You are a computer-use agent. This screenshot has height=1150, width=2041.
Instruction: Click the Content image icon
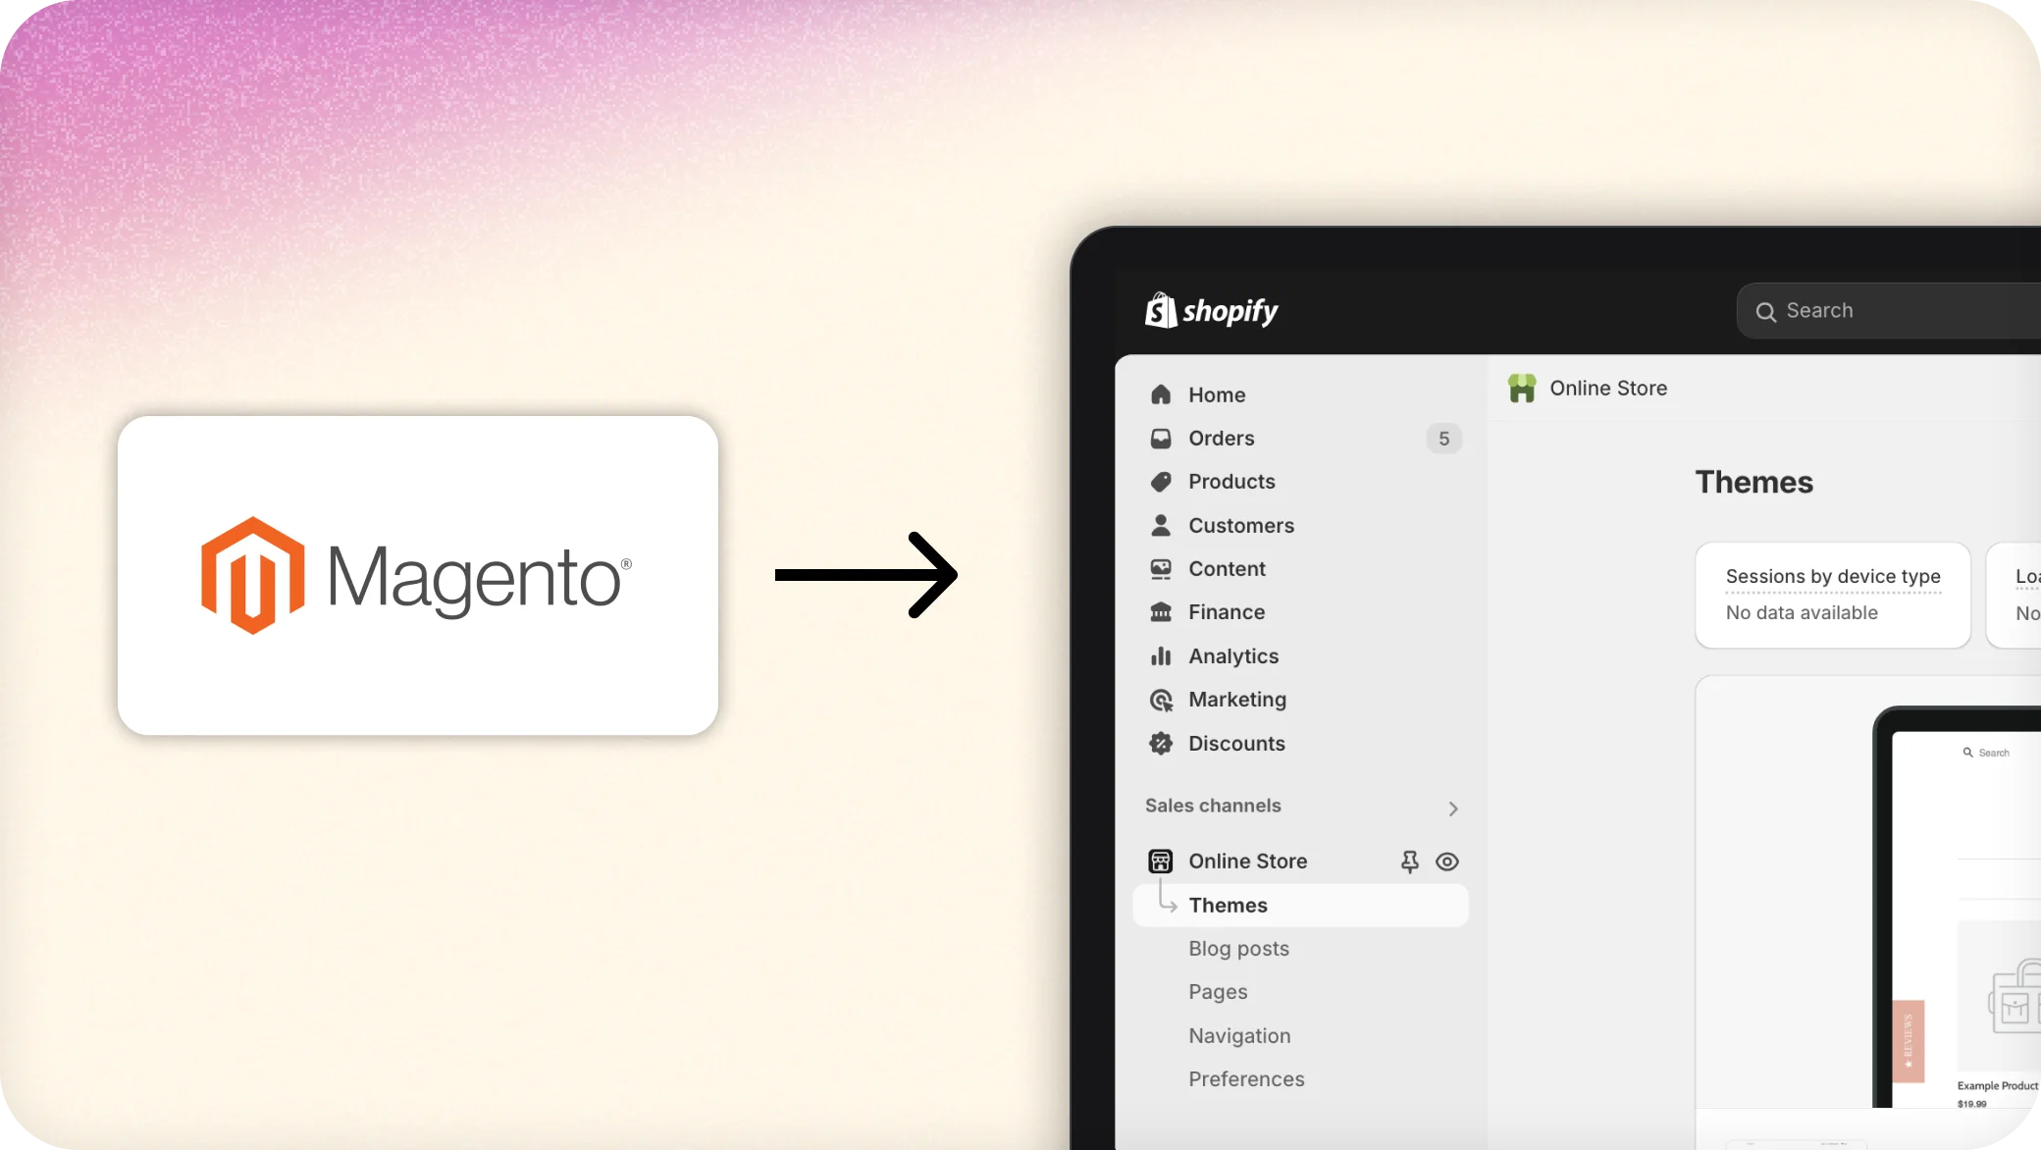pyautogui.click(x=1161, y=568)
